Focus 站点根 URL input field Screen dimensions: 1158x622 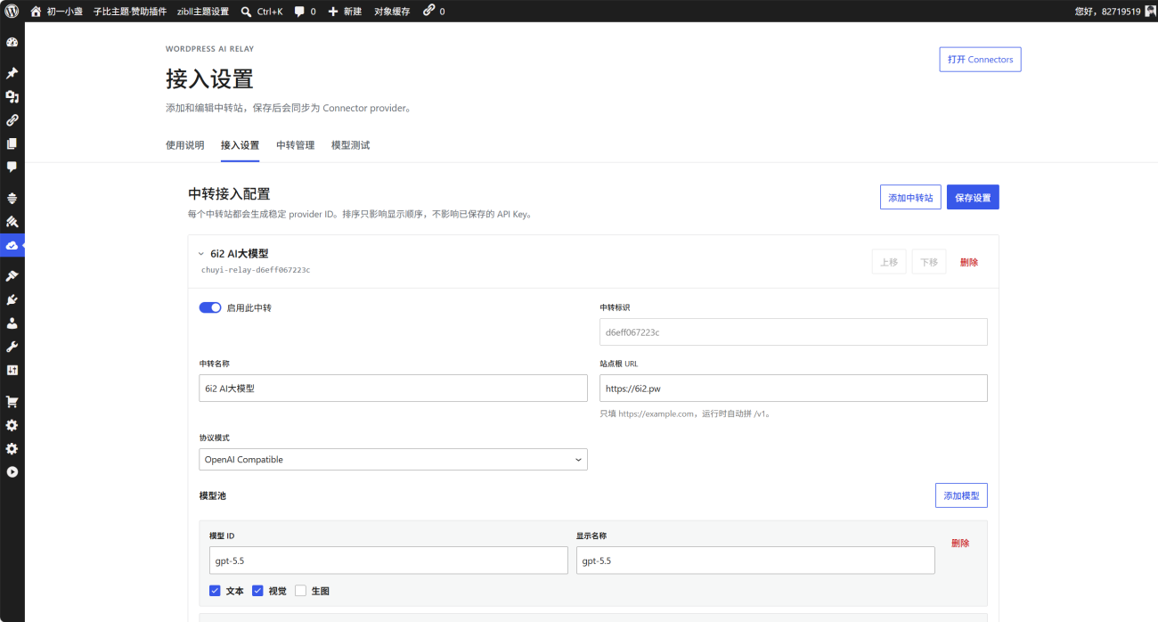(x=794, y=388)
